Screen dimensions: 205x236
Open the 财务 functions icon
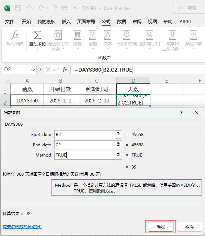point(77,35)
